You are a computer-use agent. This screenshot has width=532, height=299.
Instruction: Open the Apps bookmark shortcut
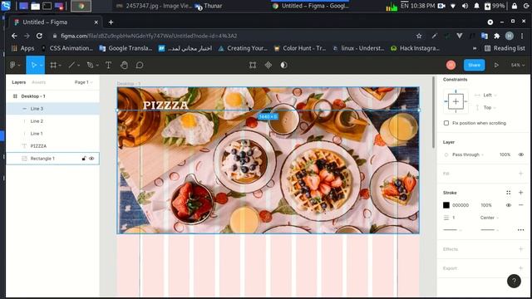point(23,48)
